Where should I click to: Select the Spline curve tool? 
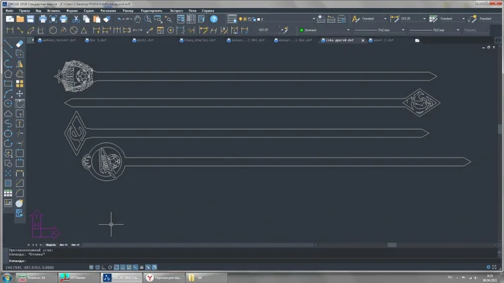pos(8,123)
